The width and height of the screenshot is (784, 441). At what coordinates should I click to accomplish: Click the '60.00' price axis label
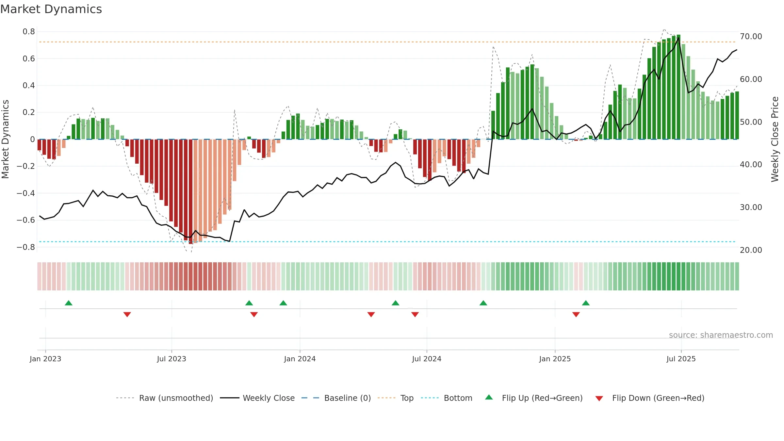coord(751,79)
